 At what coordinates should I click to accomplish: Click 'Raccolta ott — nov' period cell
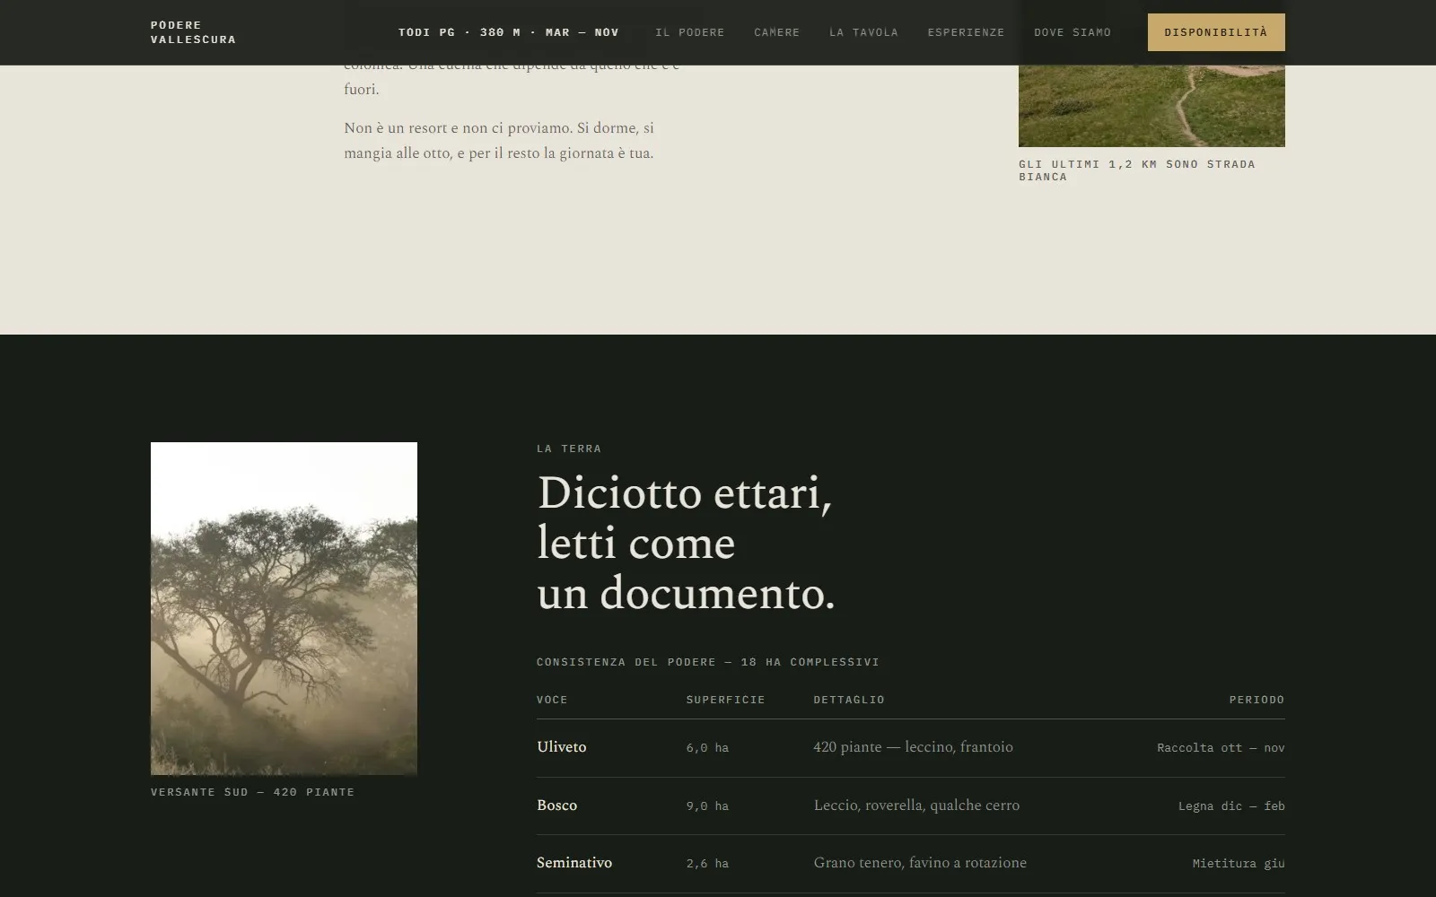tap(1221, 748)
